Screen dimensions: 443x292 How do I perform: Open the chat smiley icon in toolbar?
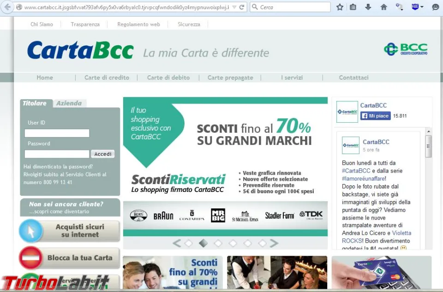[435, 7]
